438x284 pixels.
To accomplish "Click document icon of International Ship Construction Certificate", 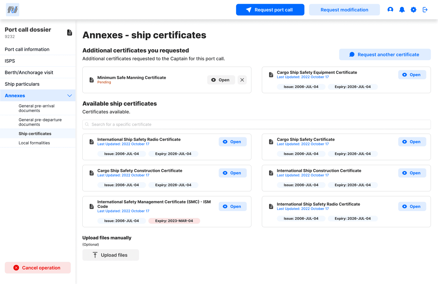I will pos(271,173).
